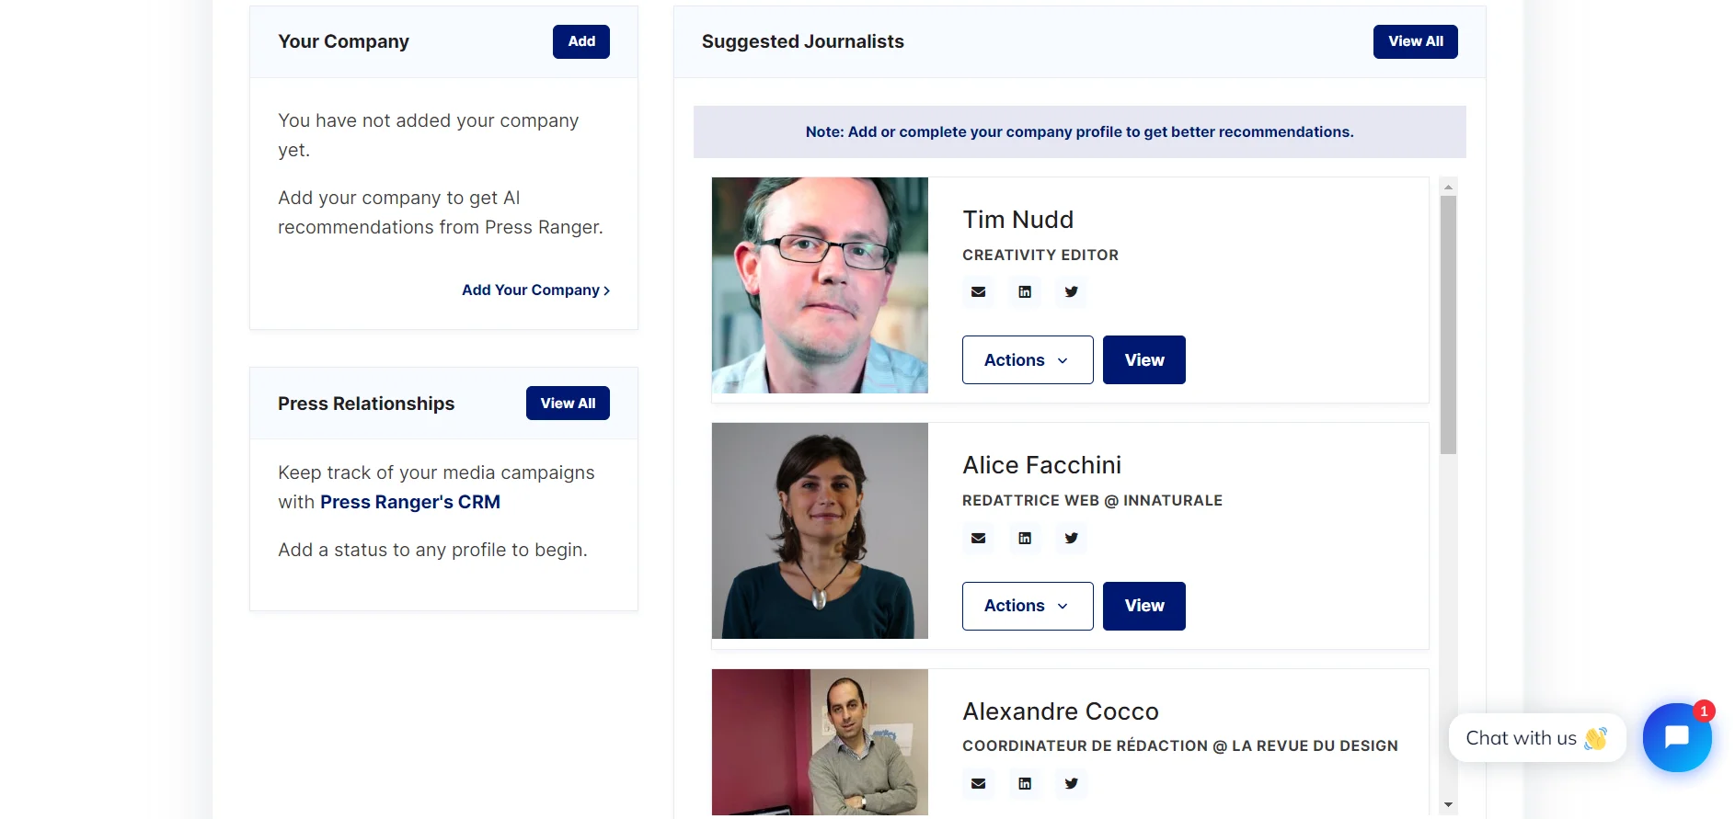This screenshot has width=1735, height=819.
Task: Email Alice Facchini via envelope icon
Action: pyautogui.click(x=979, y=538)
